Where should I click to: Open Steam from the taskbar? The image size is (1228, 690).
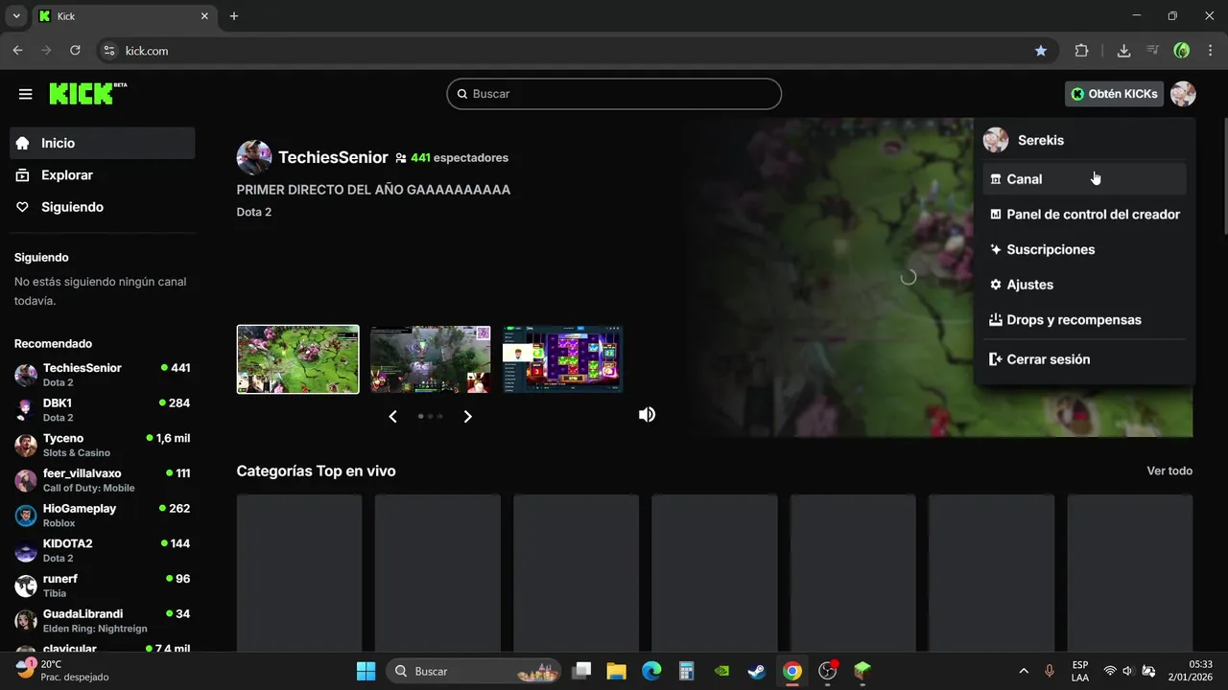757,671
